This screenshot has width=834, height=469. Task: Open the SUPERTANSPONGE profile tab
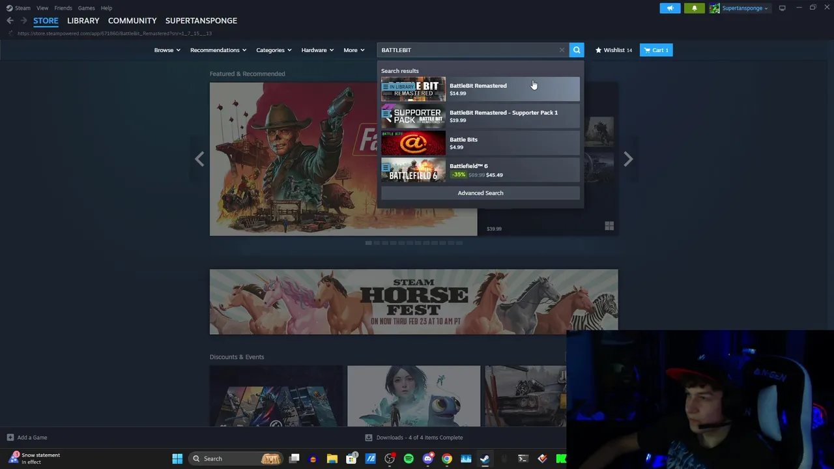coord(201,21)
